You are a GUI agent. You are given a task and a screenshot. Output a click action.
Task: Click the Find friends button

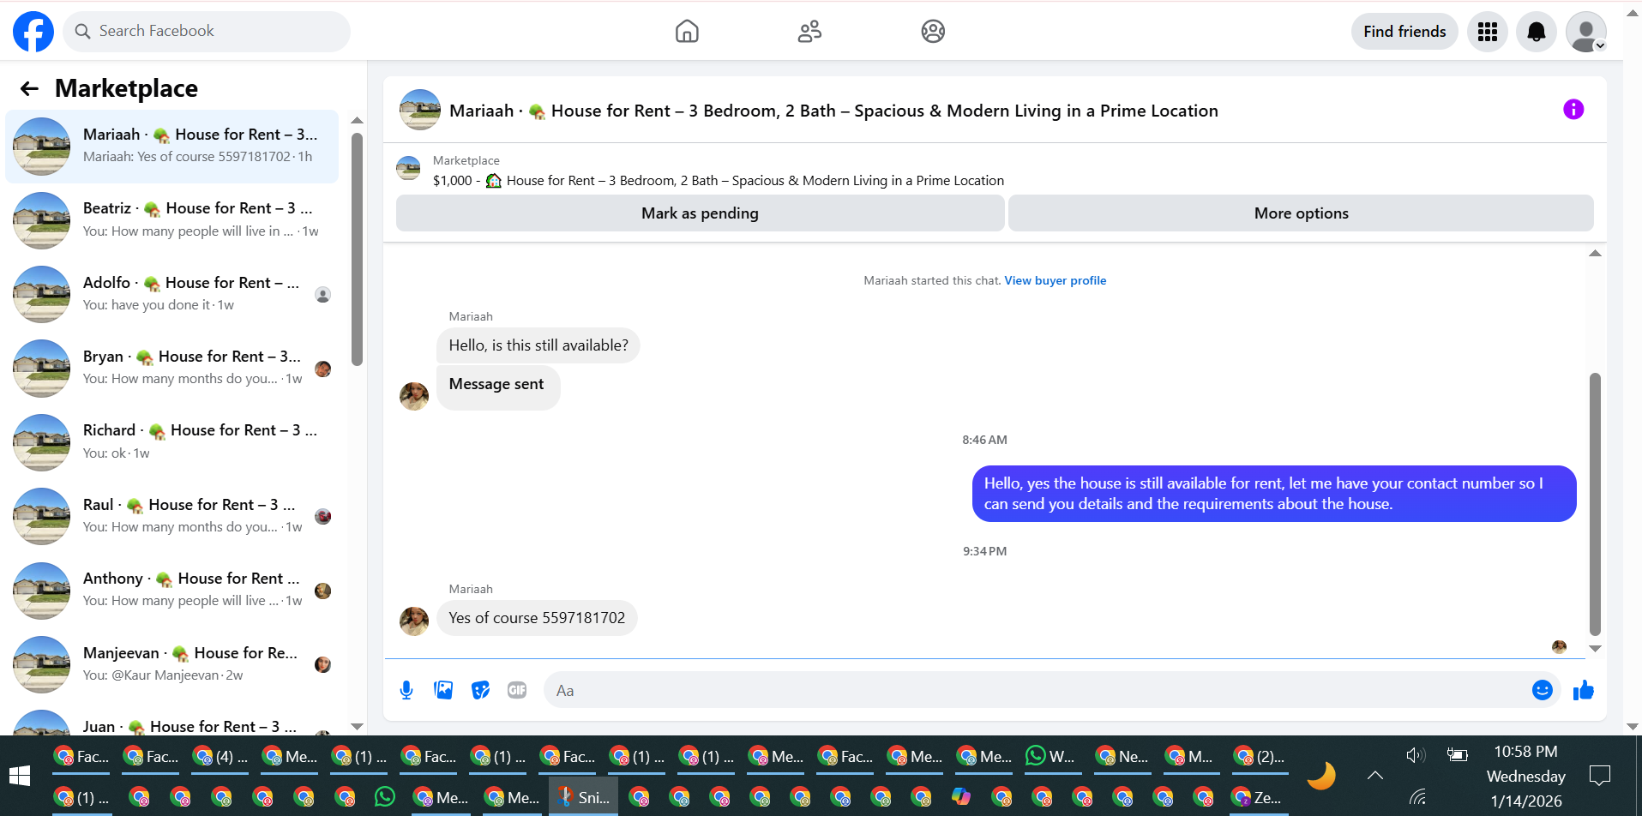tap(1404, 32)
